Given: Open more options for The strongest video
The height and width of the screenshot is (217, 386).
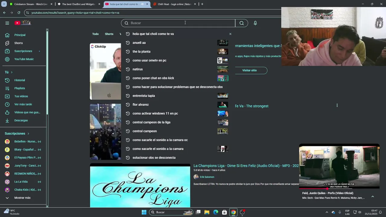Looking at the screenshot, I should pyautogui.click(x=337, y=105).
